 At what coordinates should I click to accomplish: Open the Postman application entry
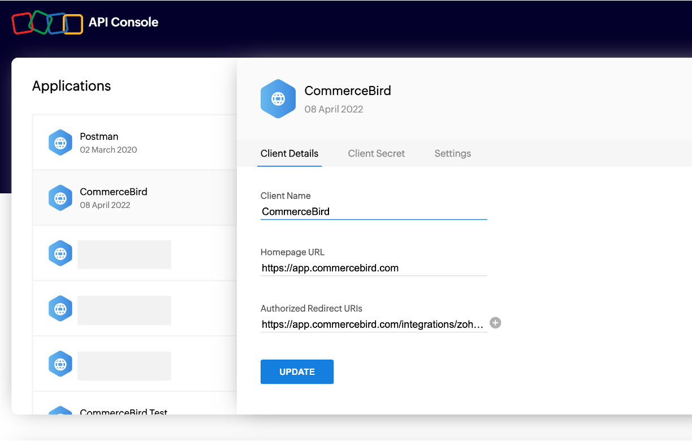135,142
